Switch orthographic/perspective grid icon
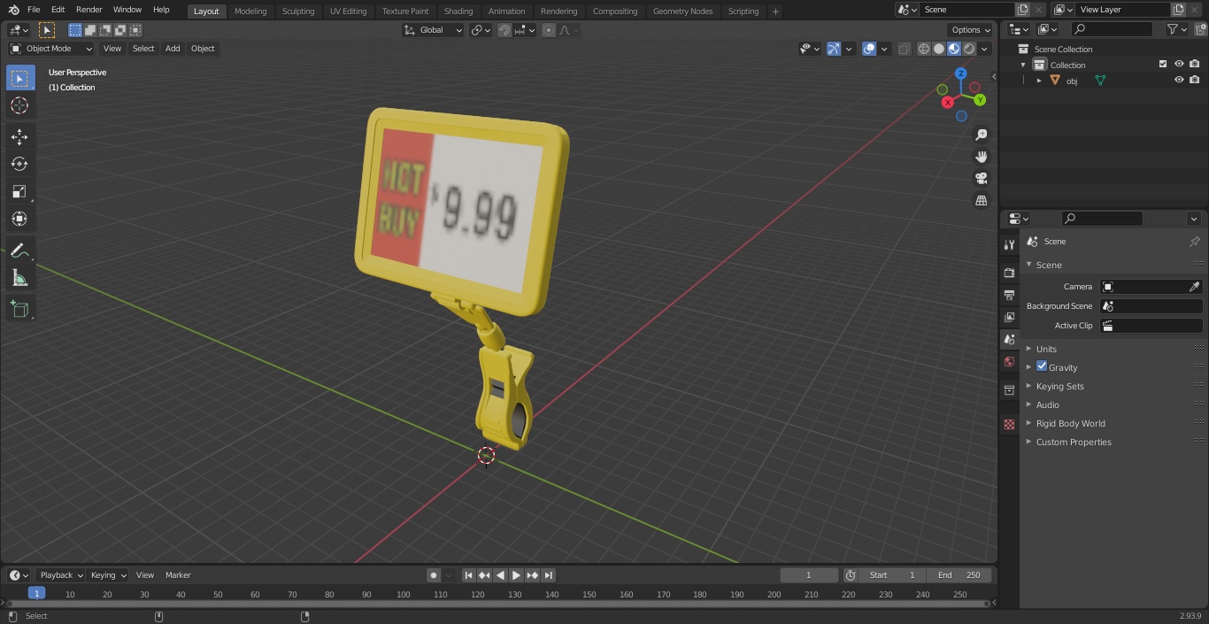The image size is (1209, 624). (x=981, y=201)
